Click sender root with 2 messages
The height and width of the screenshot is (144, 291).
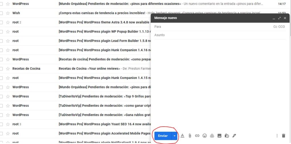17,22
